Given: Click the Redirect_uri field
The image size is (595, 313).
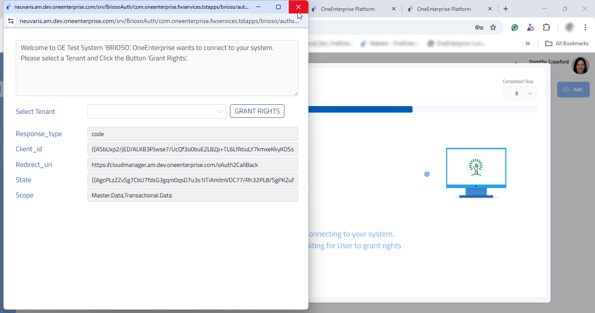Looking at the screenshot, I should coord(193,165).
